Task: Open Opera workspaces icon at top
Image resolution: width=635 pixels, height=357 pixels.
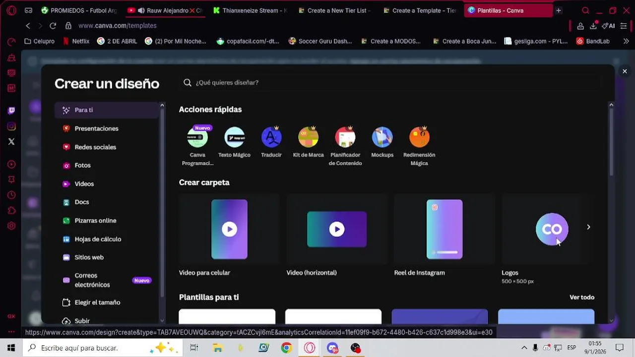Action: [28, 10]
